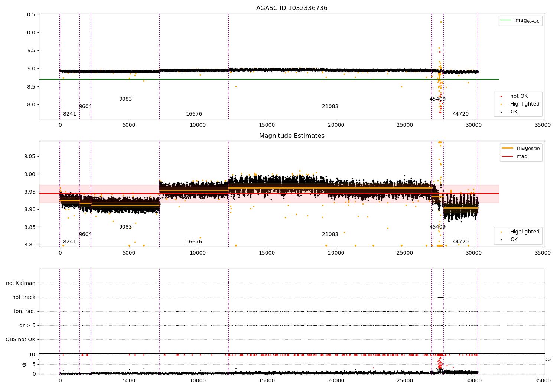Click the black 'OK' legend entry in middle plot
The image size is (557, 389).
click(x=509, y=240)
